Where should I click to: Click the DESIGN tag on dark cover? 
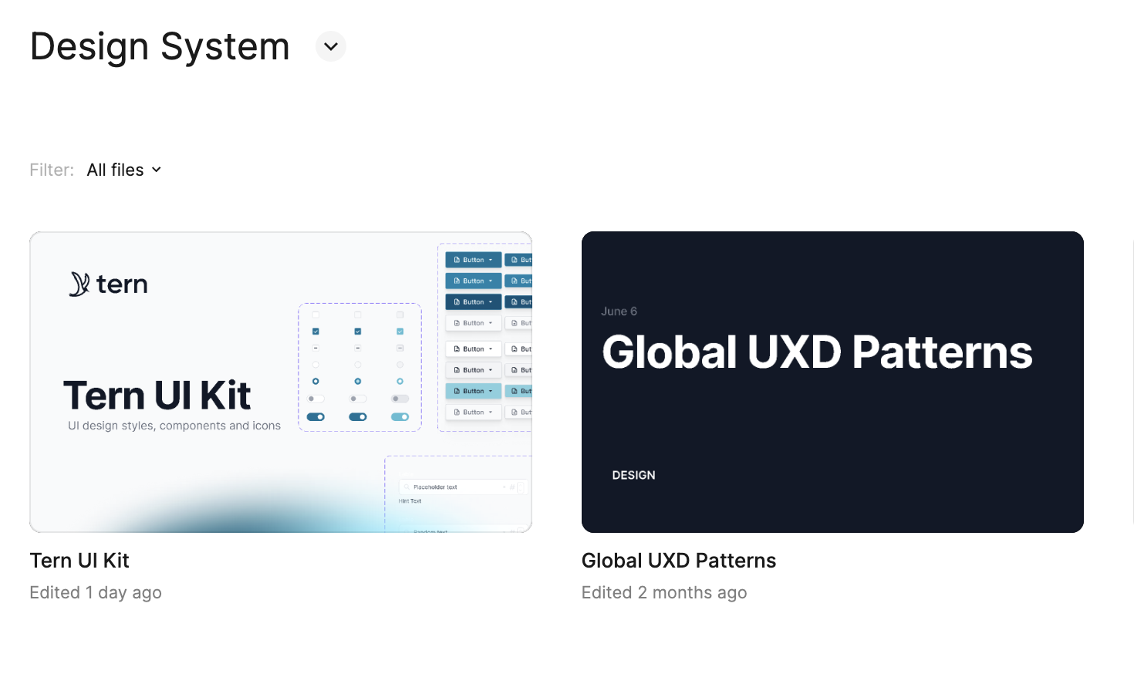pos(633,475)
